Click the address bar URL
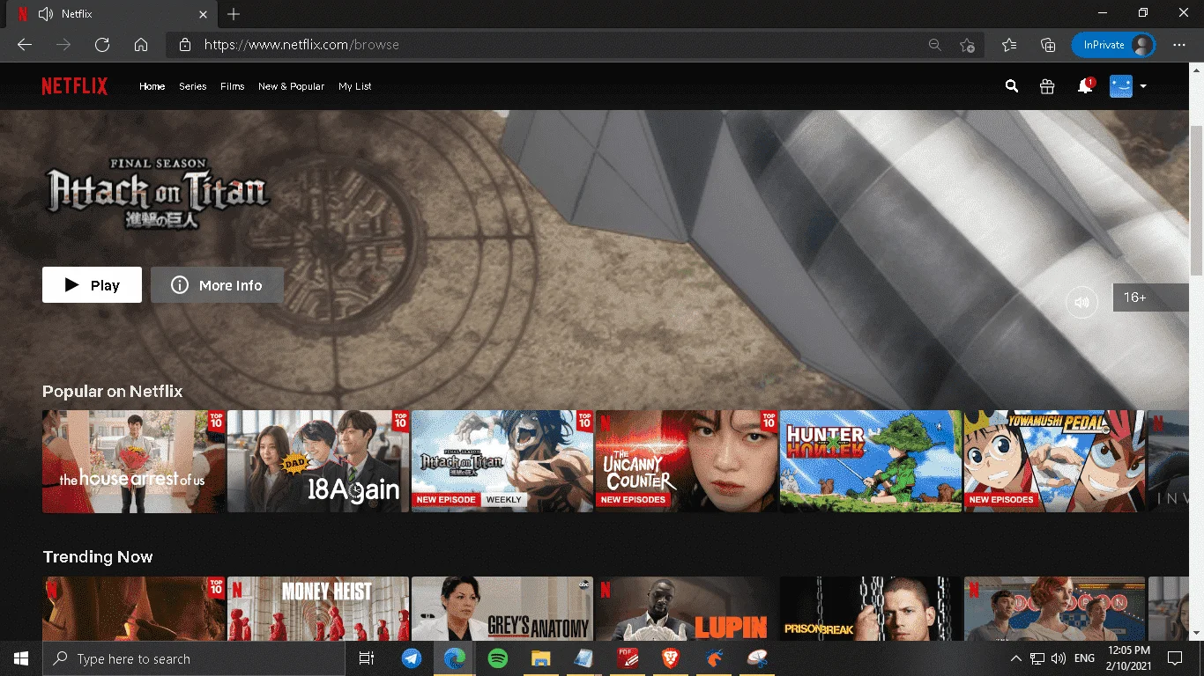This screenshot has width=1204, height=676. (301, 45)
